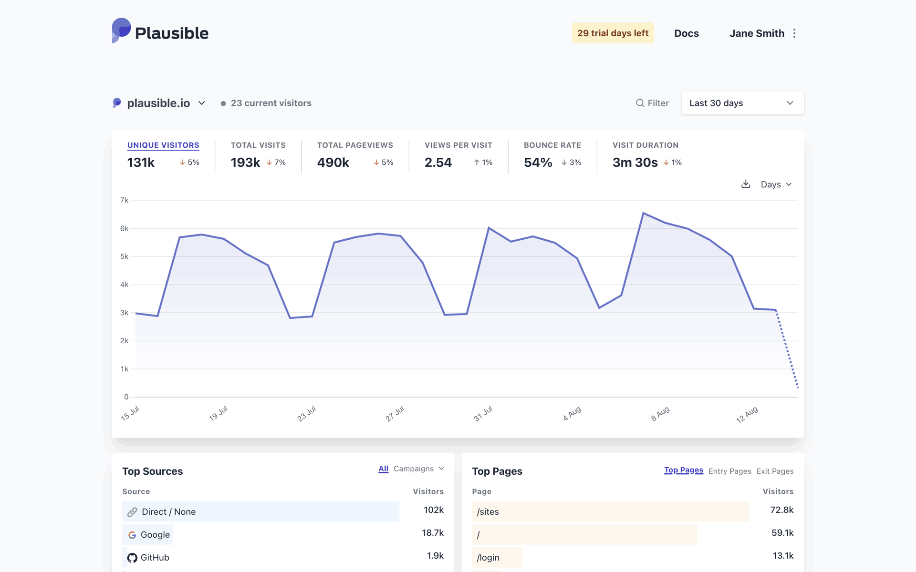Click the Filter button
Viewport: 916px width, 572px height.
pos(652,103)
